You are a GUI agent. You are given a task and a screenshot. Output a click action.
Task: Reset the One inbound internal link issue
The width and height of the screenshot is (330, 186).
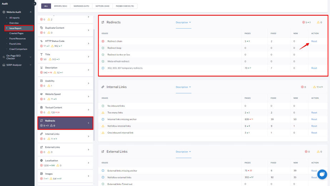314,133
